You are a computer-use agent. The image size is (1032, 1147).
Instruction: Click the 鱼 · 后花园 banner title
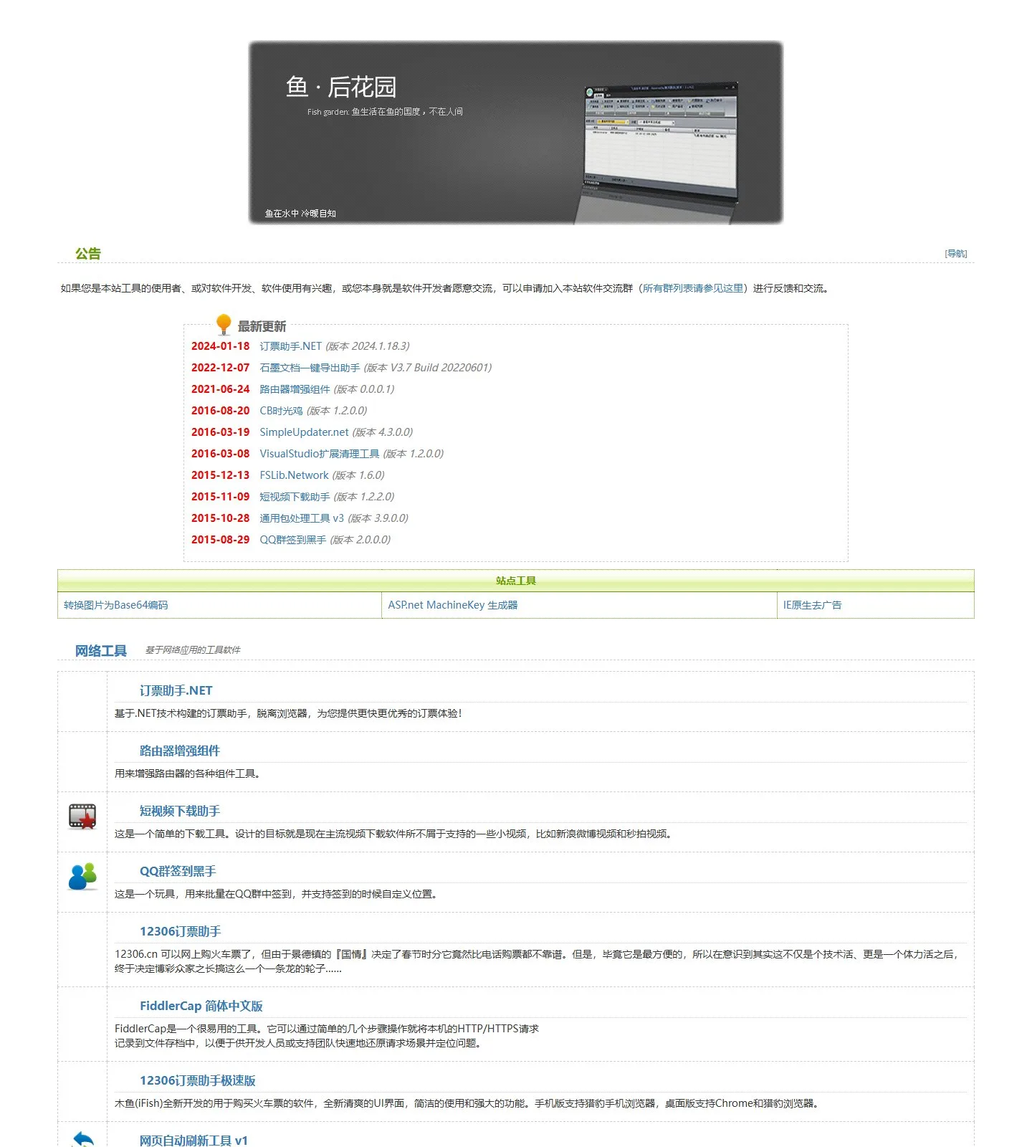pyautogui.click(x=341, y=87)
